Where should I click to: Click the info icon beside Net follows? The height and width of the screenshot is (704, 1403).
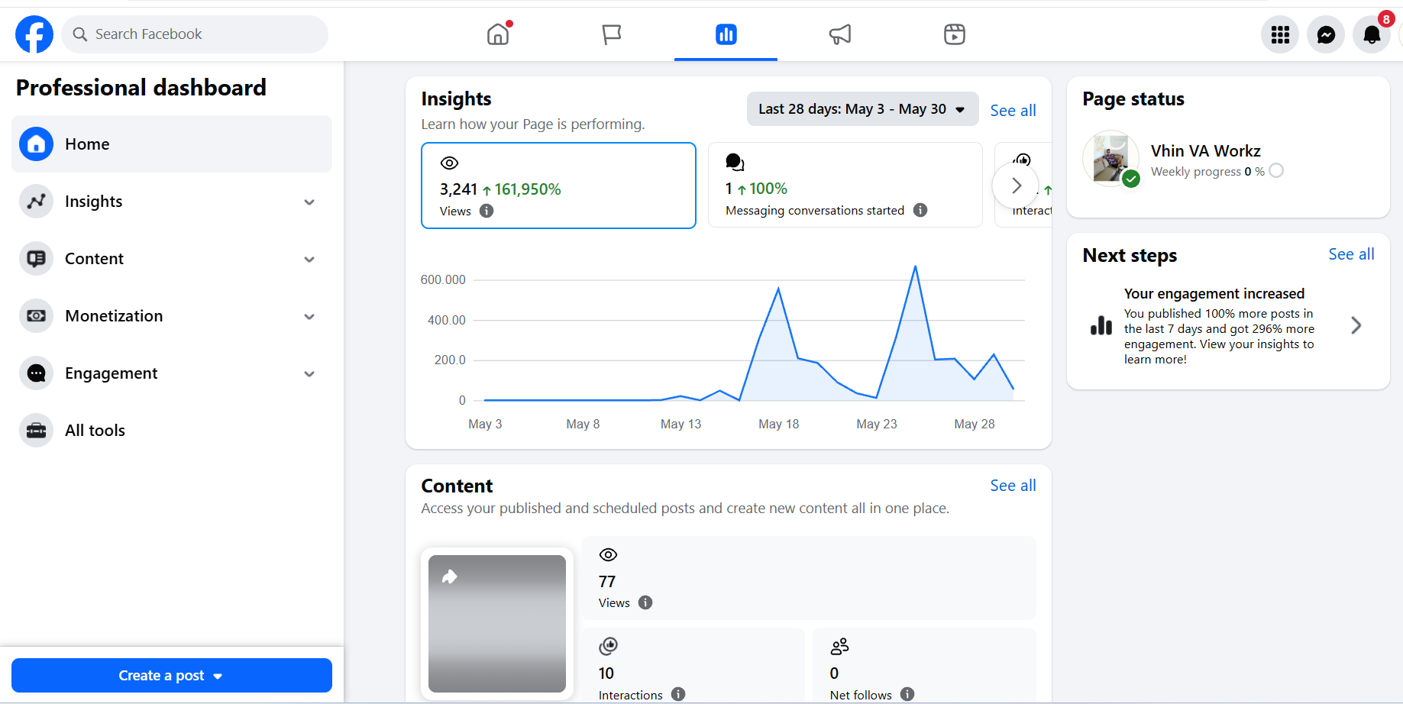pos(907,694)
